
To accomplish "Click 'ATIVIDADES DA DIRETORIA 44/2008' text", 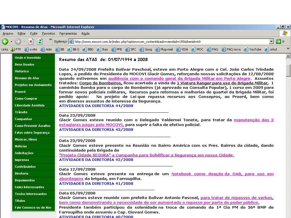I will (96, 106).
